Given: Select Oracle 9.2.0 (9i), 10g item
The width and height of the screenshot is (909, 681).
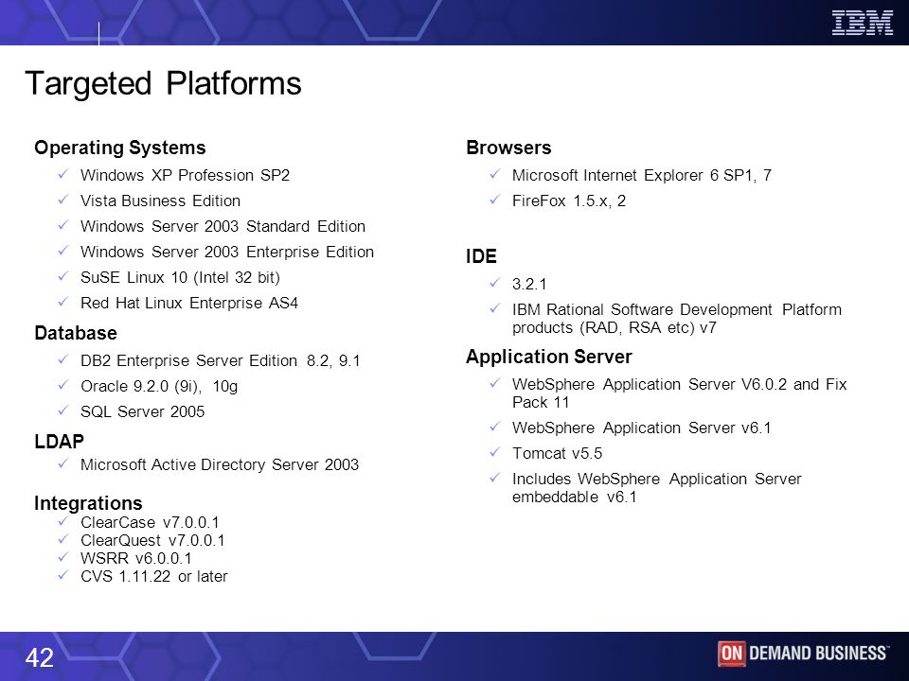Looking at the screenshot, I should click(159, 386).
